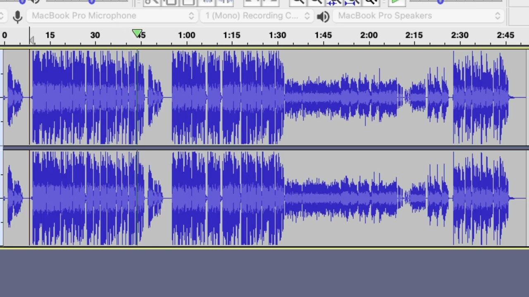This screenshot has height=297, width=529.
Task: Click the 1:30 mark on the timeline ruler
Action: (x=277, y=35)
